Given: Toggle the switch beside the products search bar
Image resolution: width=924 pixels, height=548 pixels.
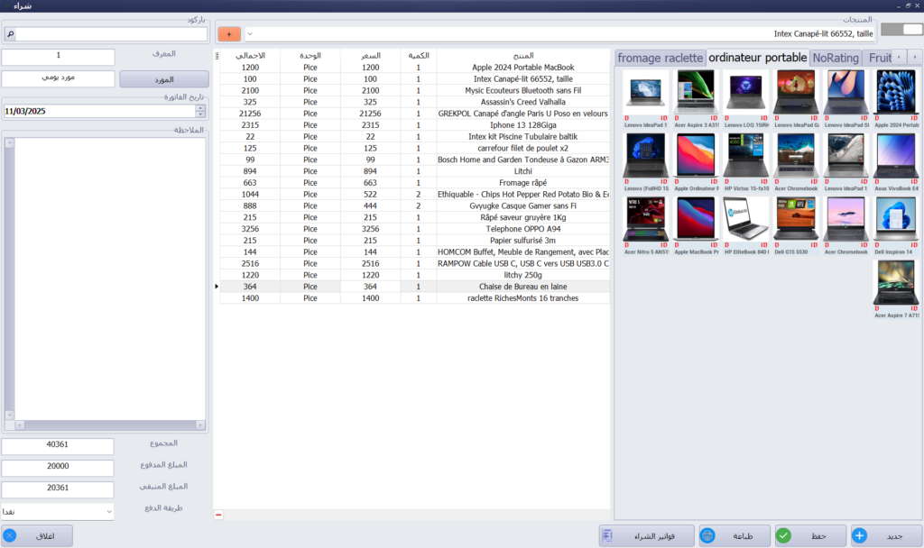Looking at the screenshot, I should coord(901,30).
